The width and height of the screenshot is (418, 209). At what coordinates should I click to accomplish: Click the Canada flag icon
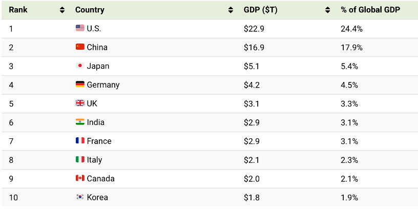point(80,178)
